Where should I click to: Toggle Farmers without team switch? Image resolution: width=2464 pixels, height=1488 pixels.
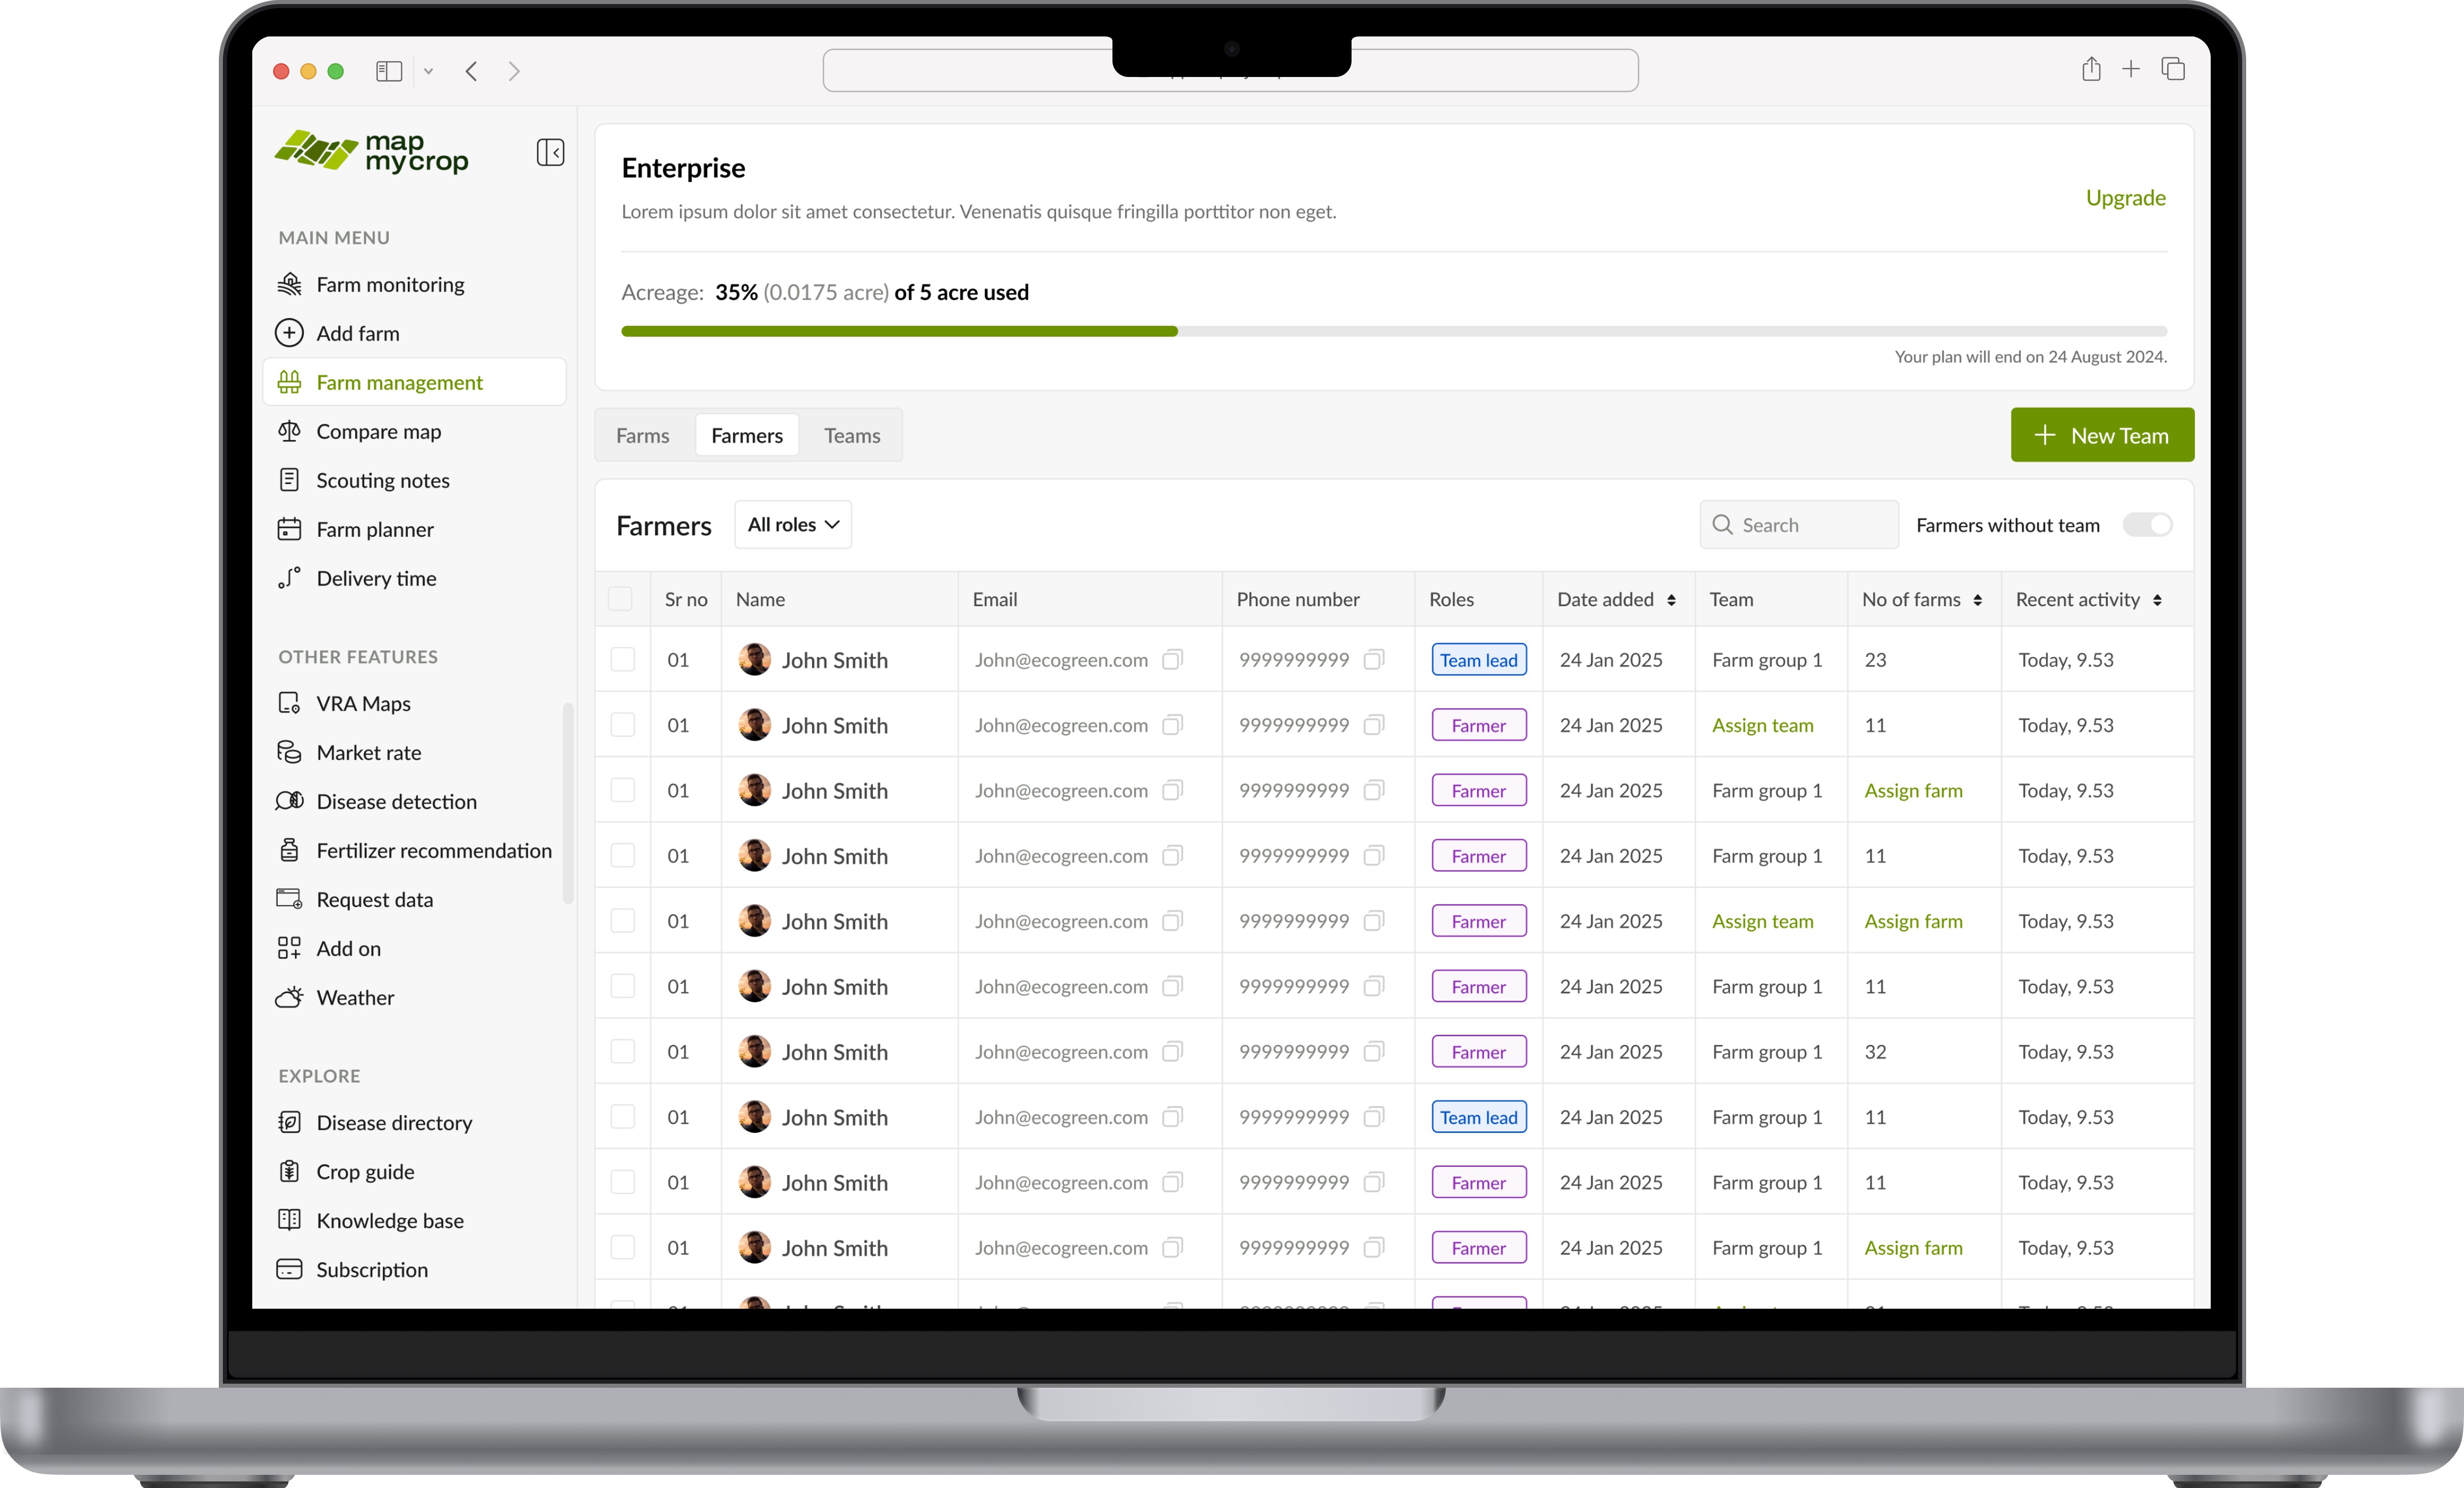click(2146, 525)
